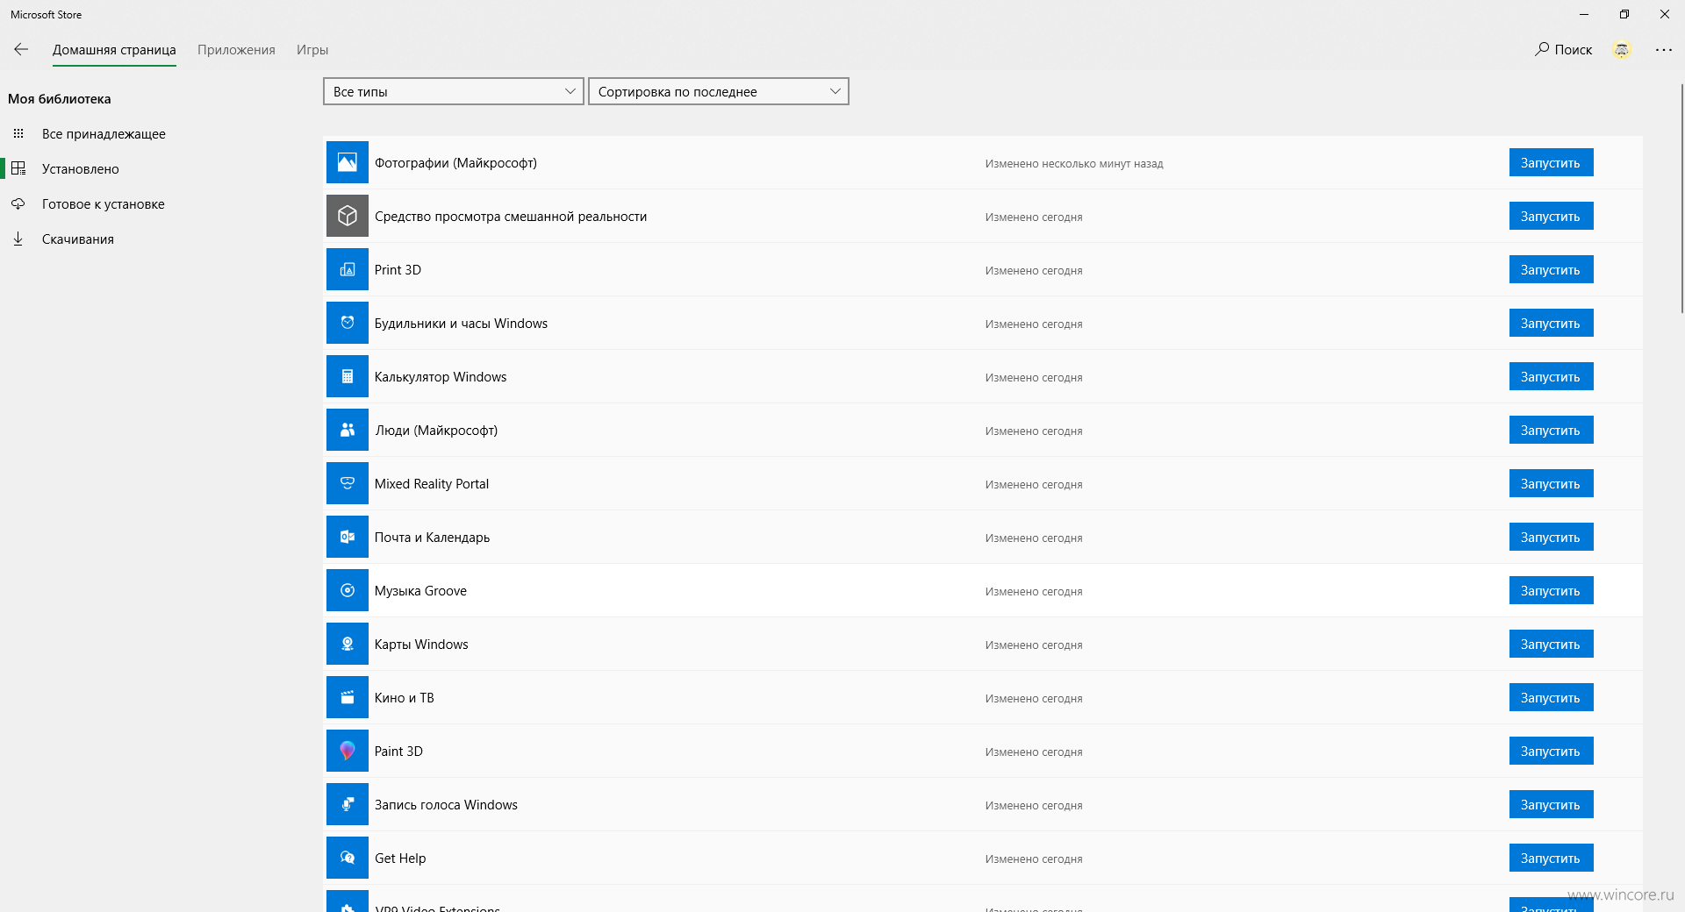Open Скачивания in library sidebar
The height and width of the screenshot is (912, 1685).
[78, 239]
